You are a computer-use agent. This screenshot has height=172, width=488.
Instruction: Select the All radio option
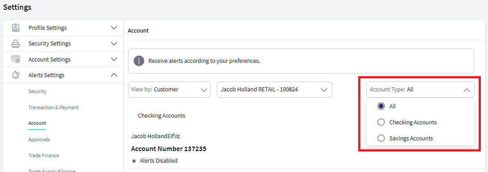[x=381, y=106]
